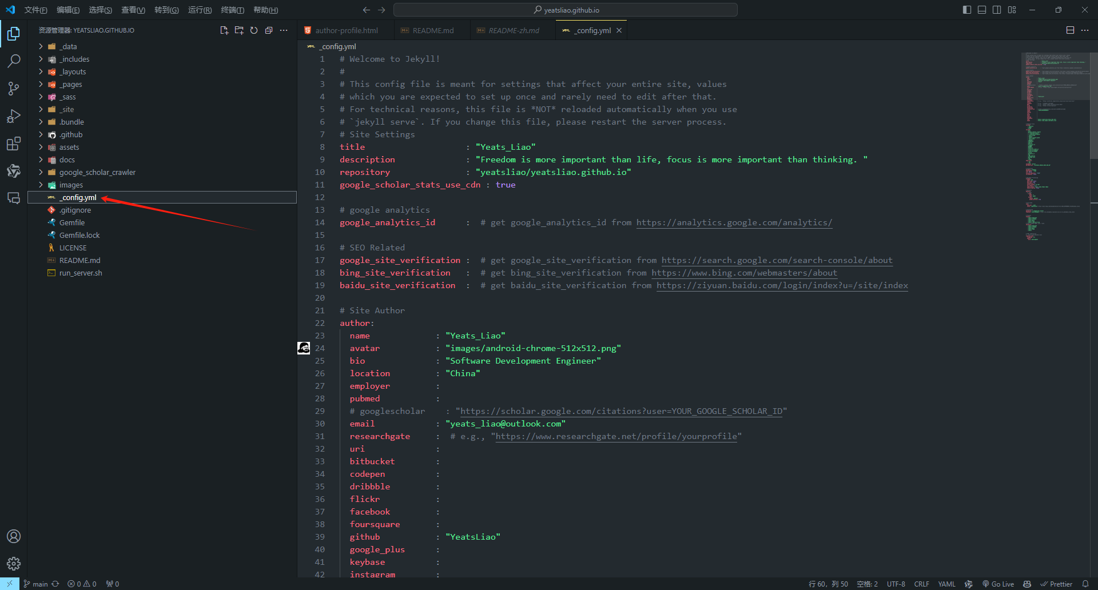The width and height of the screenshot is (1098, 590).
Task: Toggle the bottom panel visibility
Action: point(982,10)
